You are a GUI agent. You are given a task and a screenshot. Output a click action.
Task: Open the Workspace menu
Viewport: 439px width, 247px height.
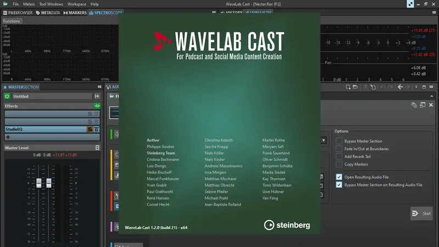(77, 4)
